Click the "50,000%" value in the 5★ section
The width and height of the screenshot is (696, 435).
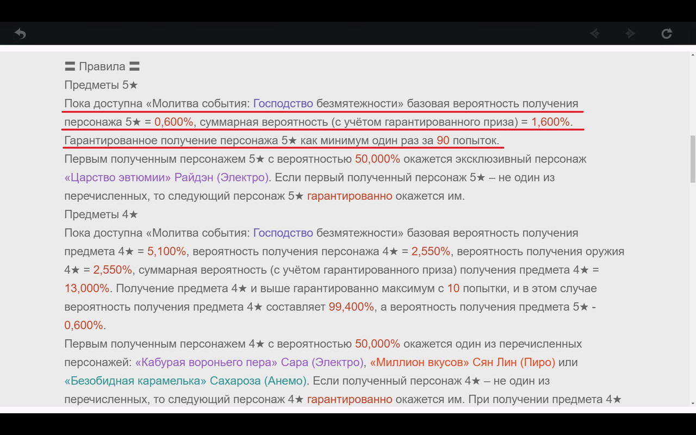tap(377, 159)
